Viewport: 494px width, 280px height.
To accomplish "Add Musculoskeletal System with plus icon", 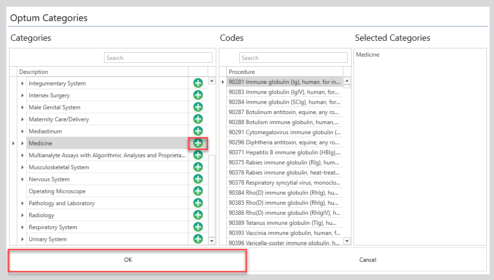I will pos(198,167).
